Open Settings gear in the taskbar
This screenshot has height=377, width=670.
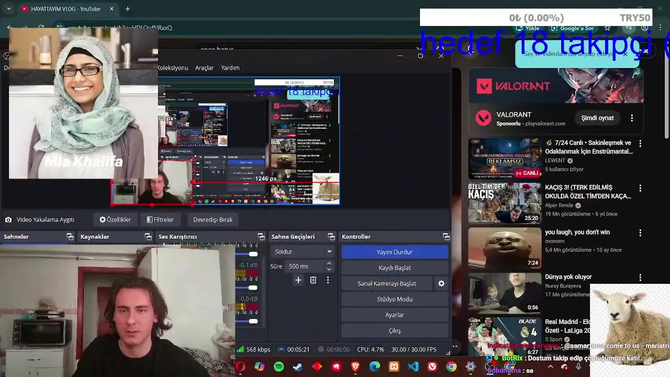click(x=470, y=367)
